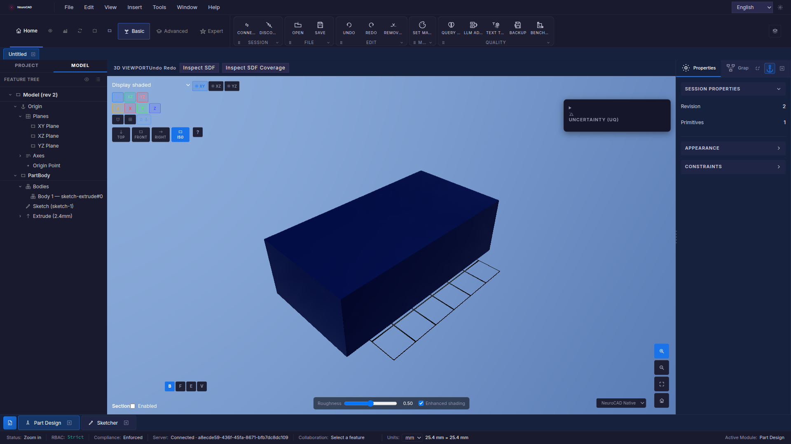
Task: Toggle the XY grid plane button
Action: [200, 86]
